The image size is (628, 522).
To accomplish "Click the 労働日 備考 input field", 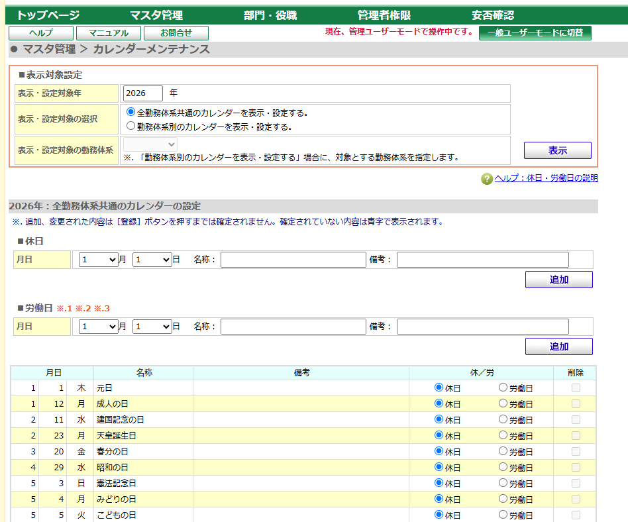I will pos(483,327).
